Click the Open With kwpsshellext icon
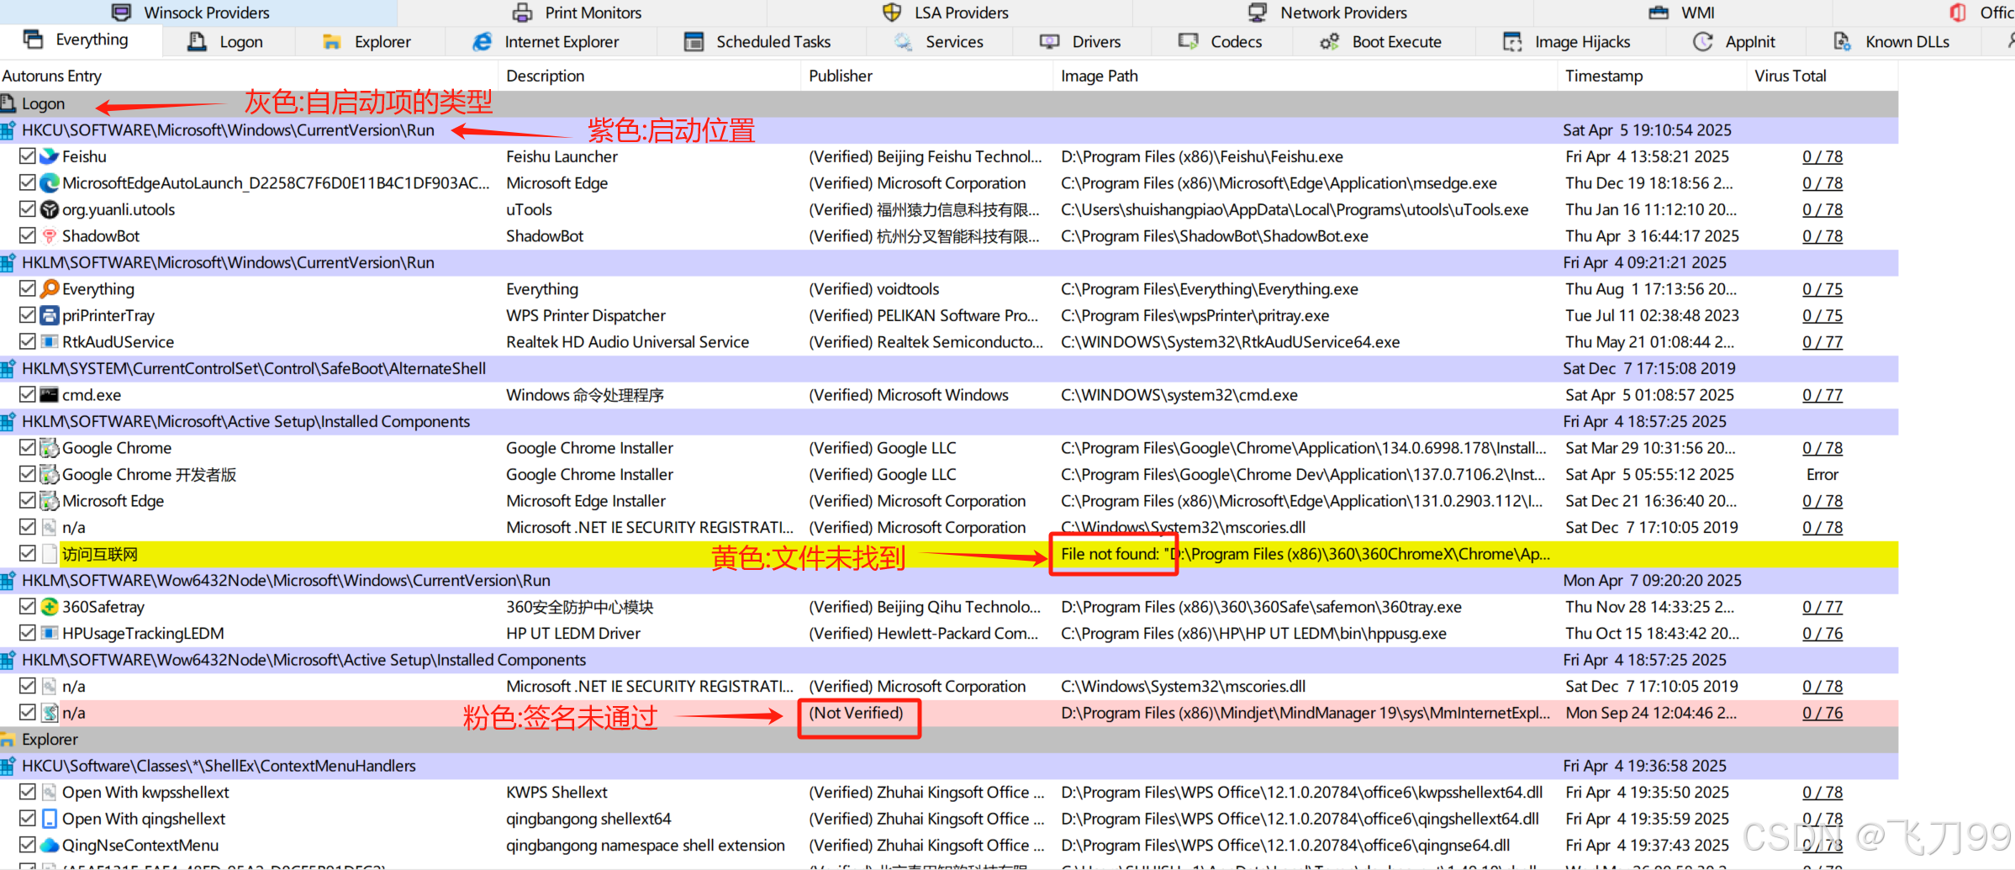 point(50,792)
